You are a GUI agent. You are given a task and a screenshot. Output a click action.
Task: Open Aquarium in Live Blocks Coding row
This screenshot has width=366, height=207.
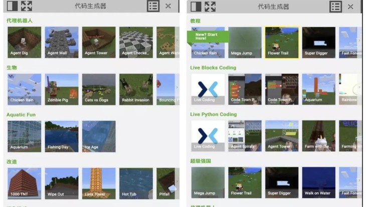(x=318, y=89)
